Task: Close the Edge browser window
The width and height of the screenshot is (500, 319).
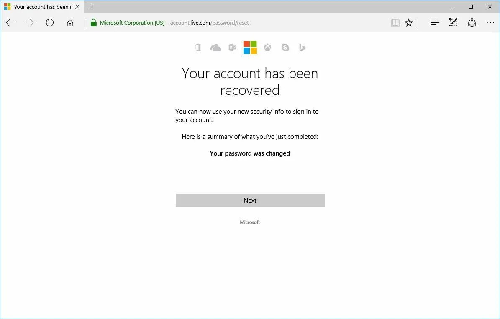Action: [490, 7]
